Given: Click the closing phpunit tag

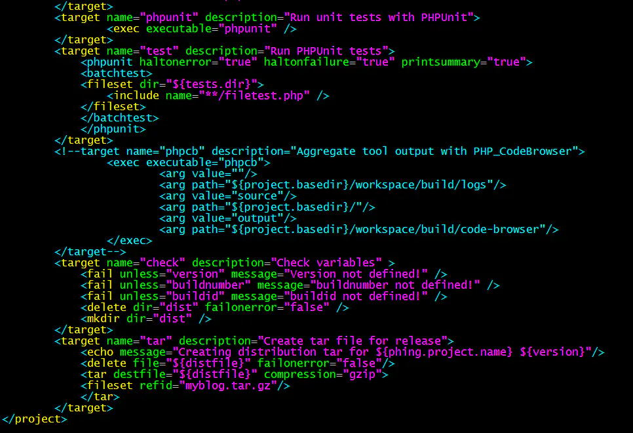Looking at the screenshot, I should (x=113, y=129).
